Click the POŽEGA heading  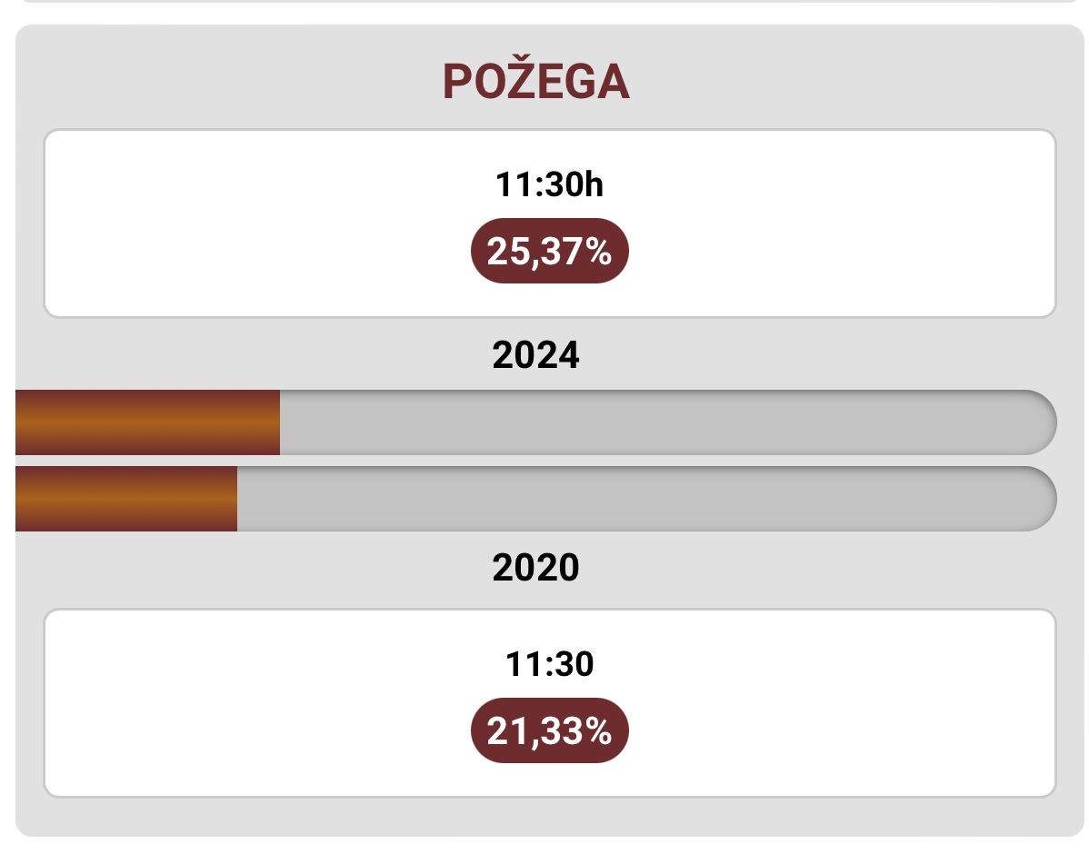(536, 84)
